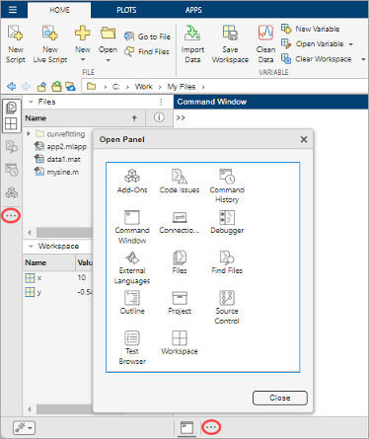The image size is (369, 439).
Task: Open the status bar tools dropdown
Action: coord(24,428)
